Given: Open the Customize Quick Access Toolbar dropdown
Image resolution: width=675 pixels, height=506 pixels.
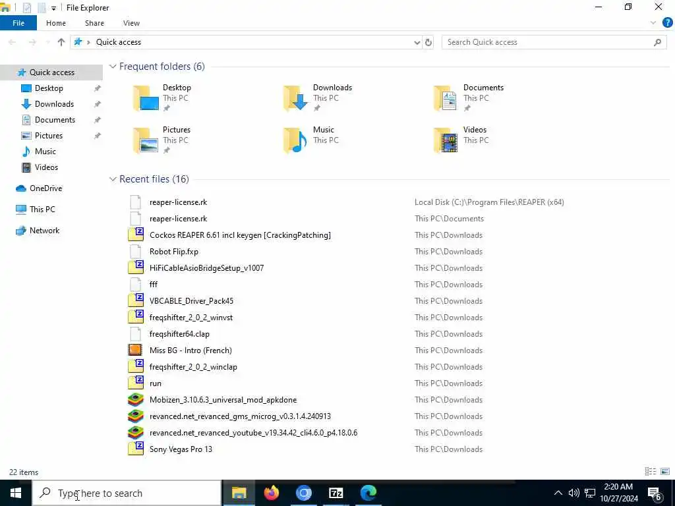Looking at the screenshot, I should 53,8.
